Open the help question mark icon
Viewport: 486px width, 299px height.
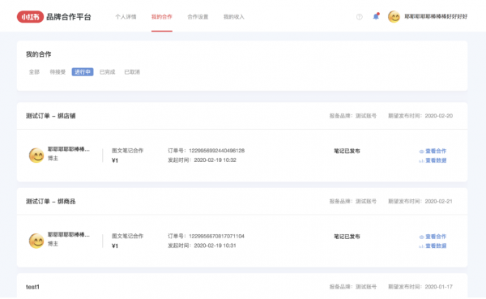(359, 17)
